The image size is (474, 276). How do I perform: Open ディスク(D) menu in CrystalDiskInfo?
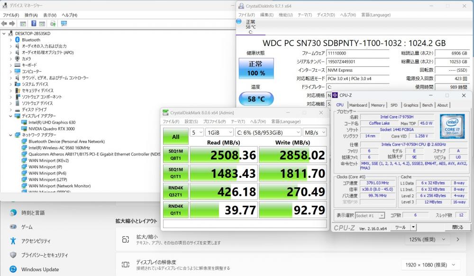coord(326,15)
